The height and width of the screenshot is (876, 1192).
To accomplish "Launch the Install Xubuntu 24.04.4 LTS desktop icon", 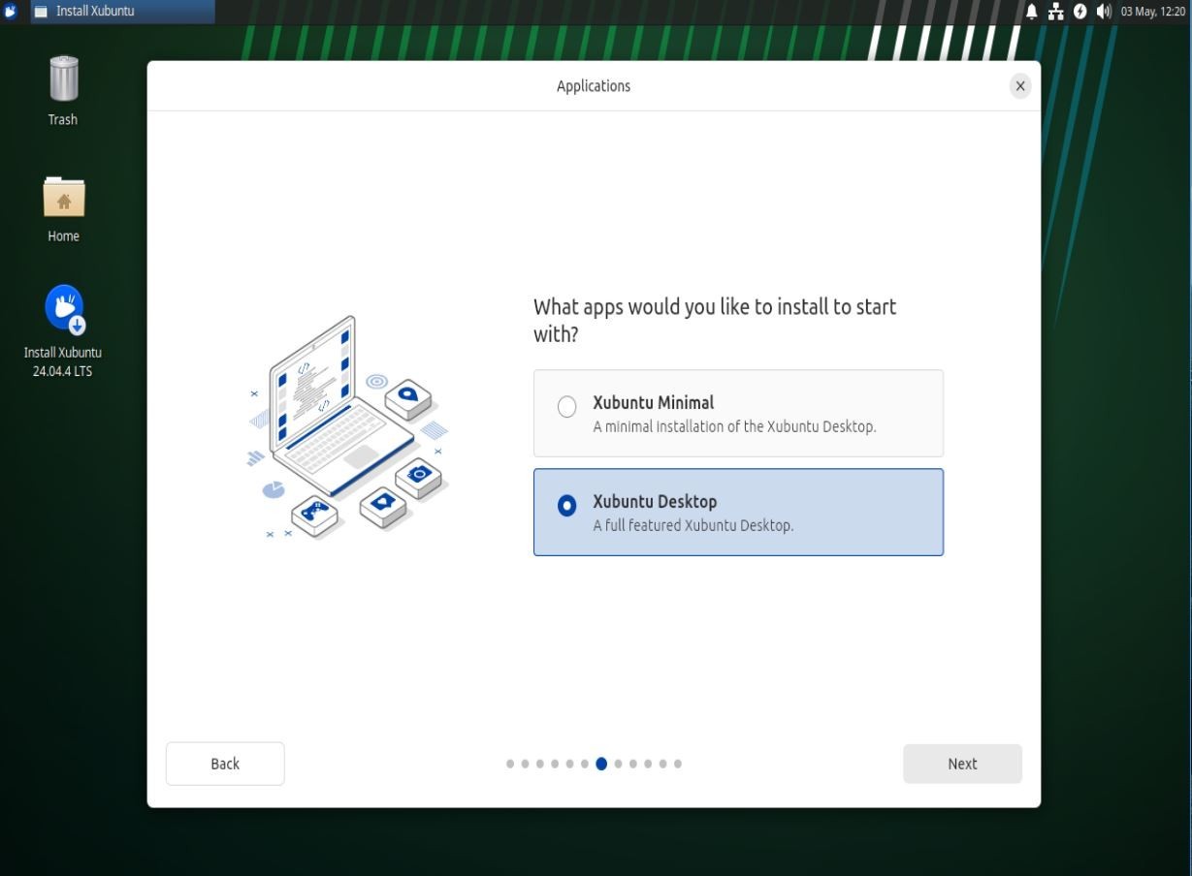I will (64, 309).
